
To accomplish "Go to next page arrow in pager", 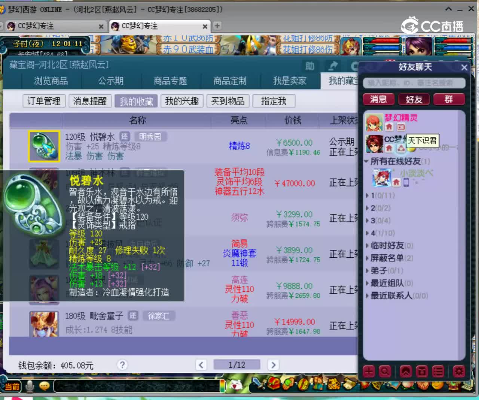I will (274, 364).
